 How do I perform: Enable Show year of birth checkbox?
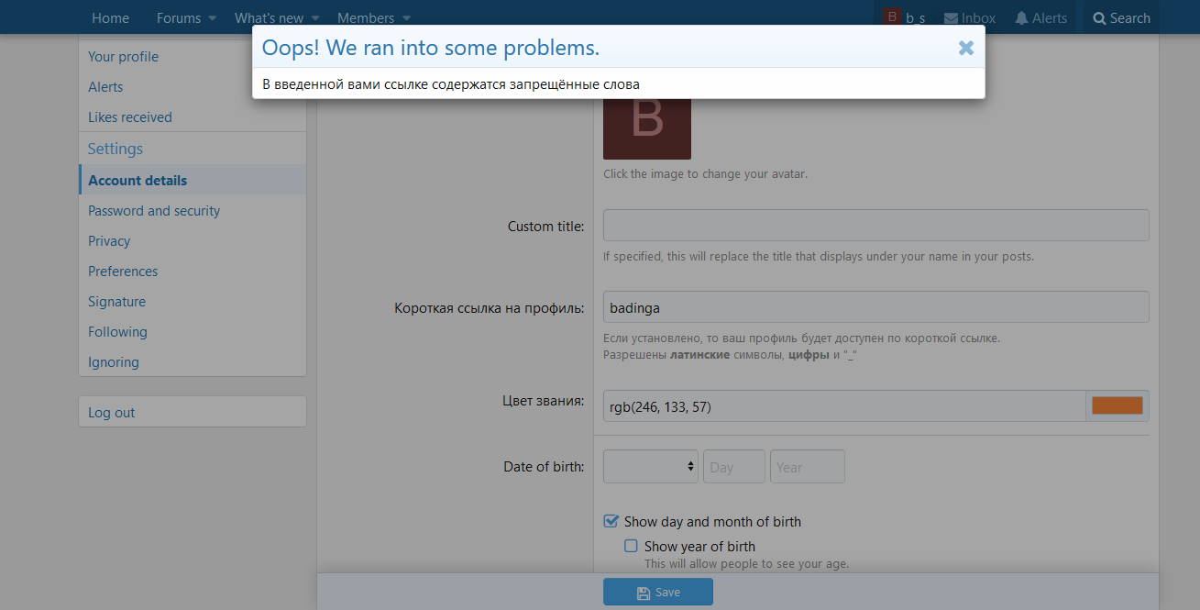631,546
